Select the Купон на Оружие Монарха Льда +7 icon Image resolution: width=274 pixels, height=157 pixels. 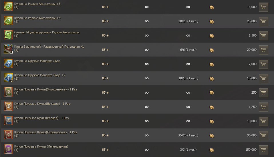8,78
